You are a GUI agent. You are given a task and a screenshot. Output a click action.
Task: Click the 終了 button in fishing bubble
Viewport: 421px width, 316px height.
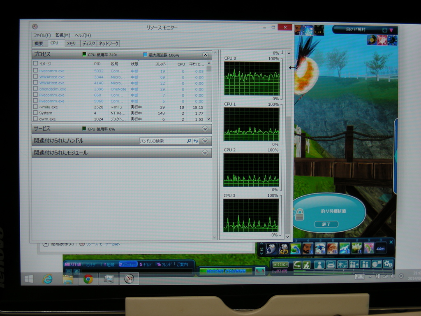[x=326, y=224]
